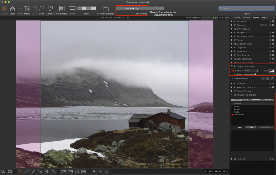Screen dimensions: 276x175
Task: Click the R reset orientation button
Action: [268, 79]
